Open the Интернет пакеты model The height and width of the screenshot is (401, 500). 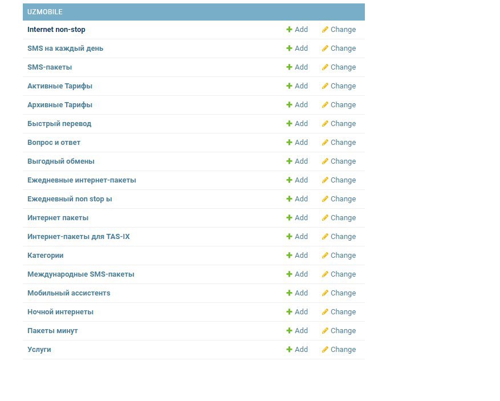tap(58, 217)
